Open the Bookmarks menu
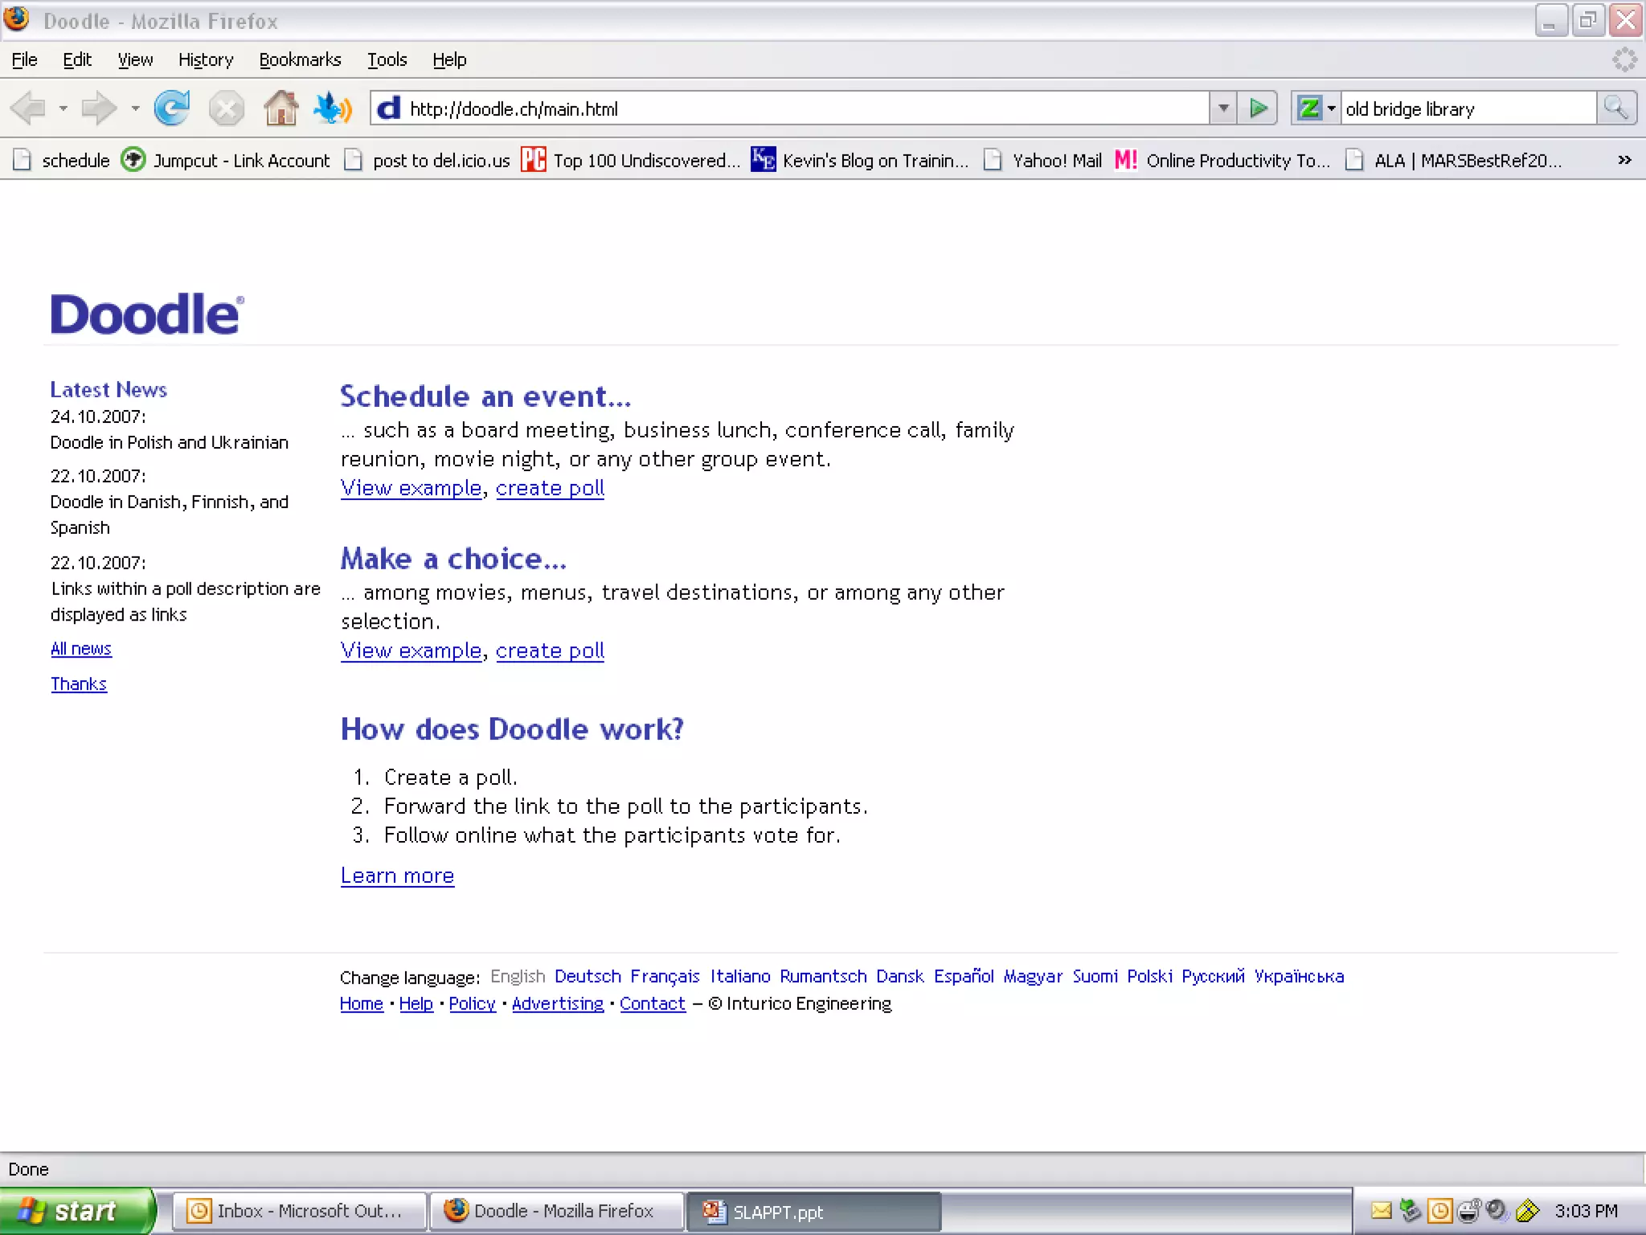This screenshot has width=1646, height=1235. click(x=300, y=59)
